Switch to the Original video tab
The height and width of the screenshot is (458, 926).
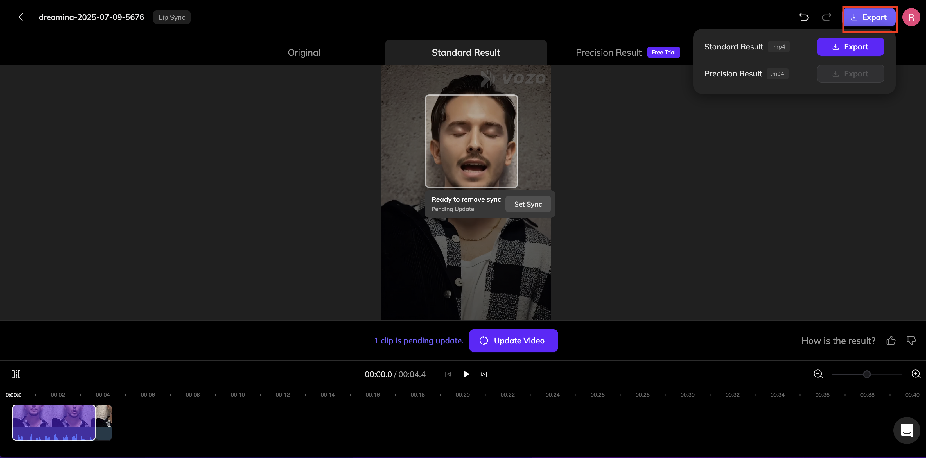[304, 52]
